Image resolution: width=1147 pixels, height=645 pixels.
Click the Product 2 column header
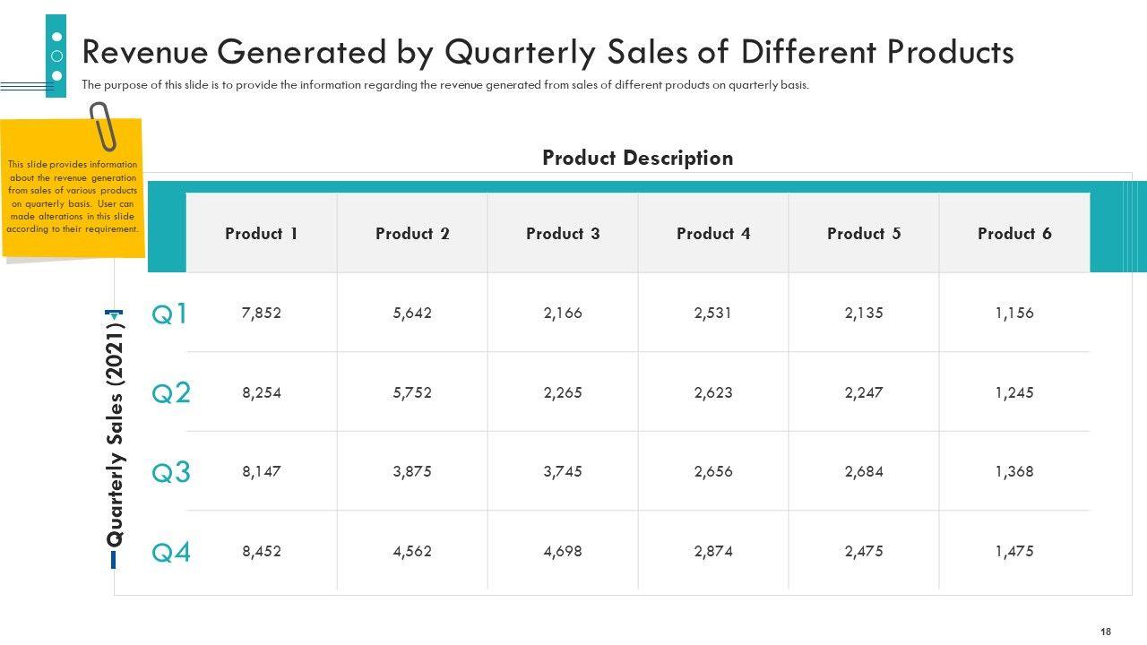[412, 234]
